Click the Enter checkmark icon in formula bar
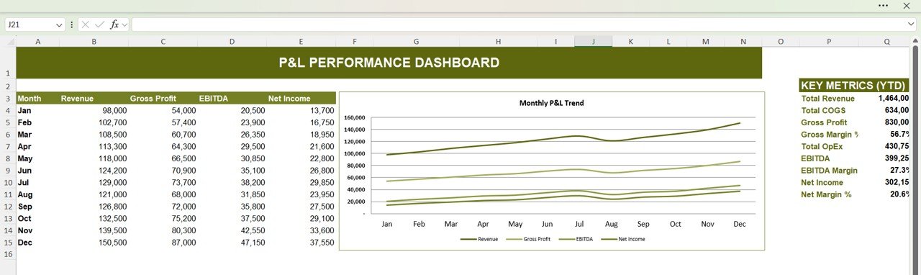This screenshot has height=275, width=921. tap(99, 24)
